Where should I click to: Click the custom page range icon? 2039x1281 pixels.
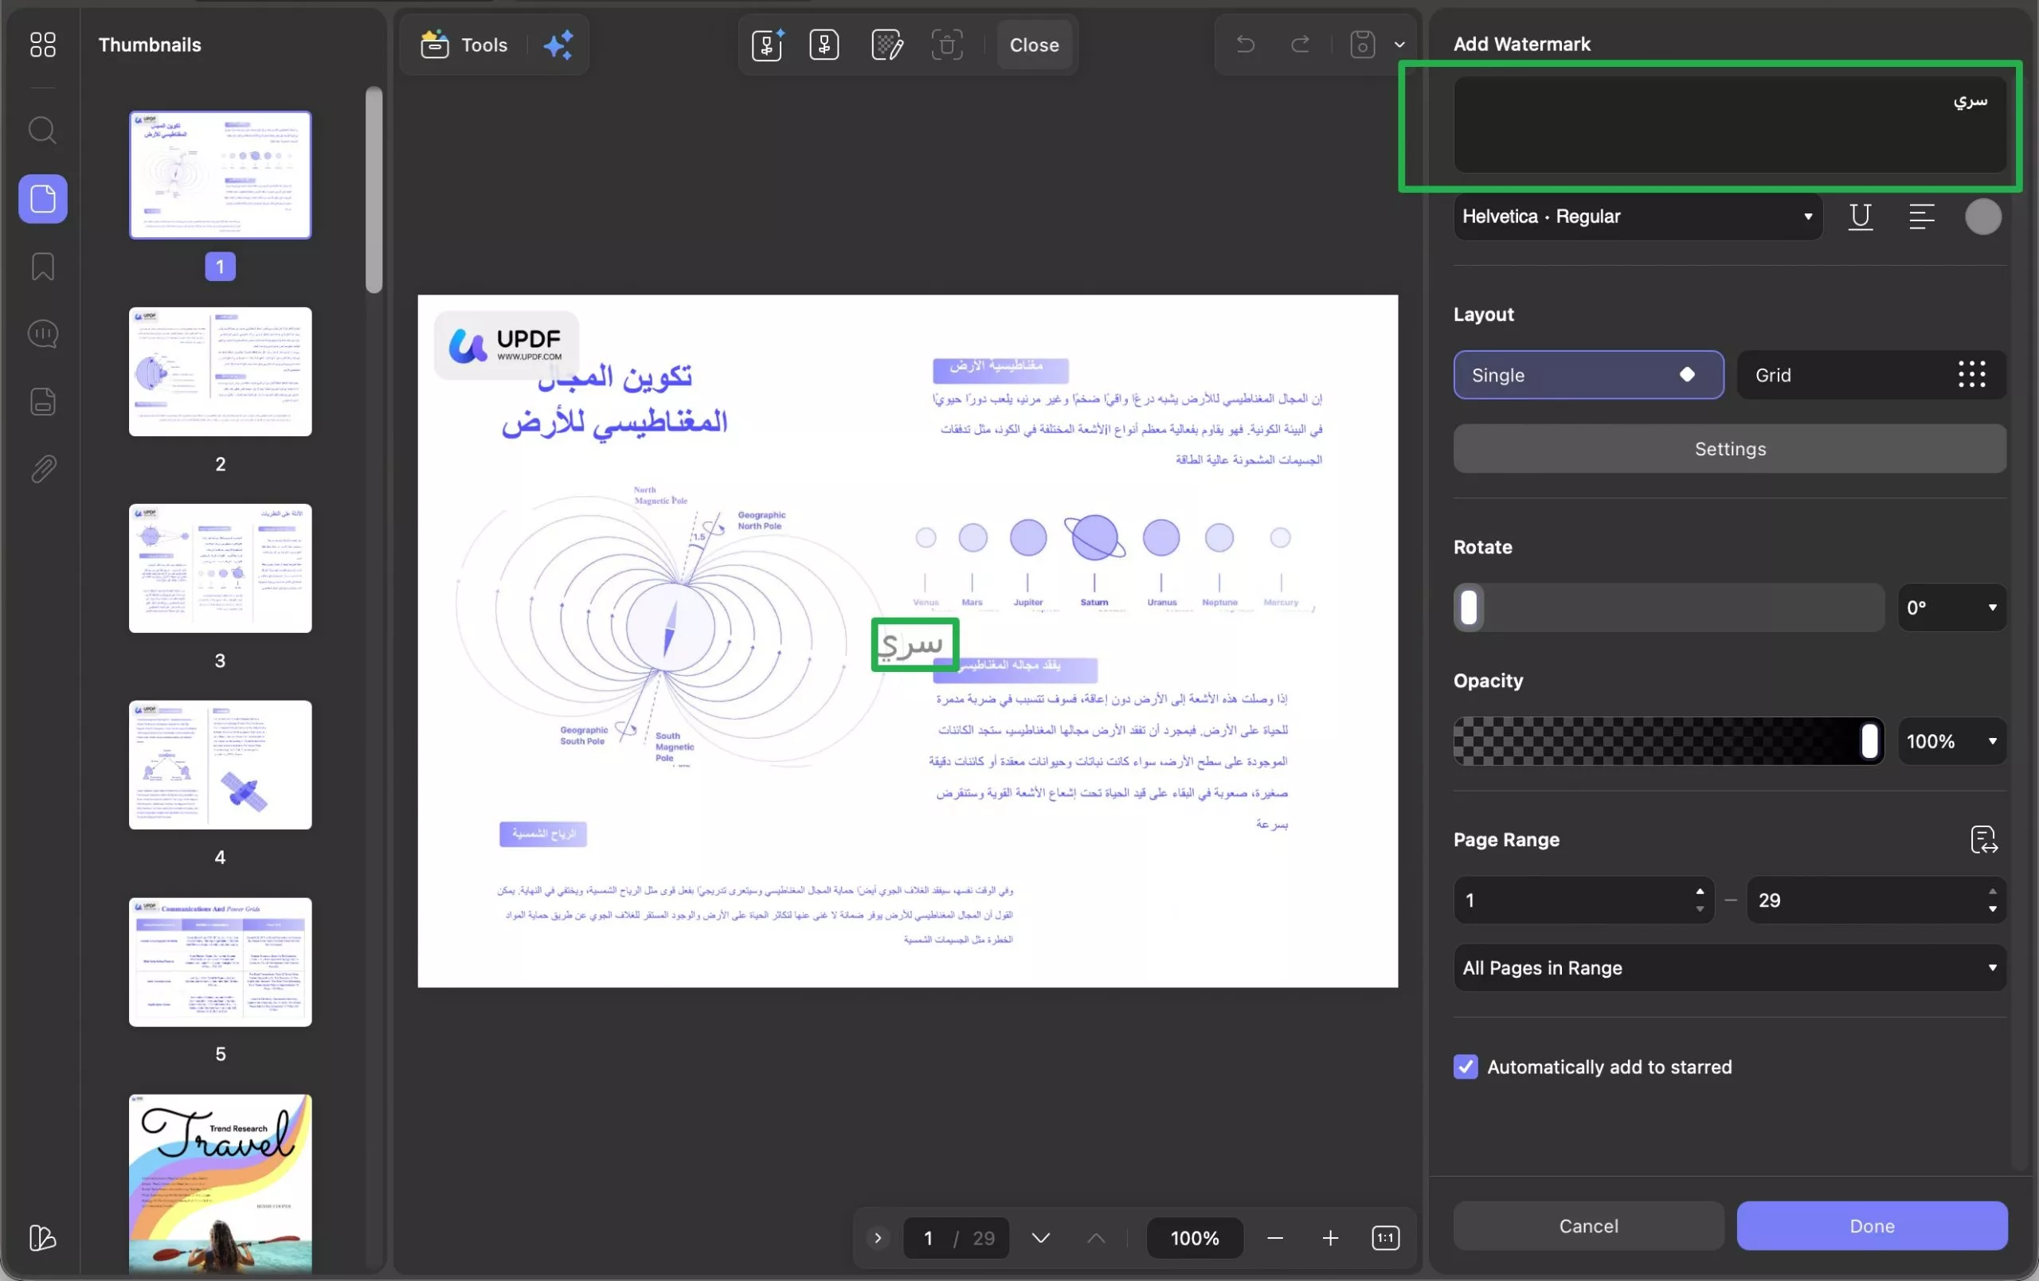tap(1983, 839)
